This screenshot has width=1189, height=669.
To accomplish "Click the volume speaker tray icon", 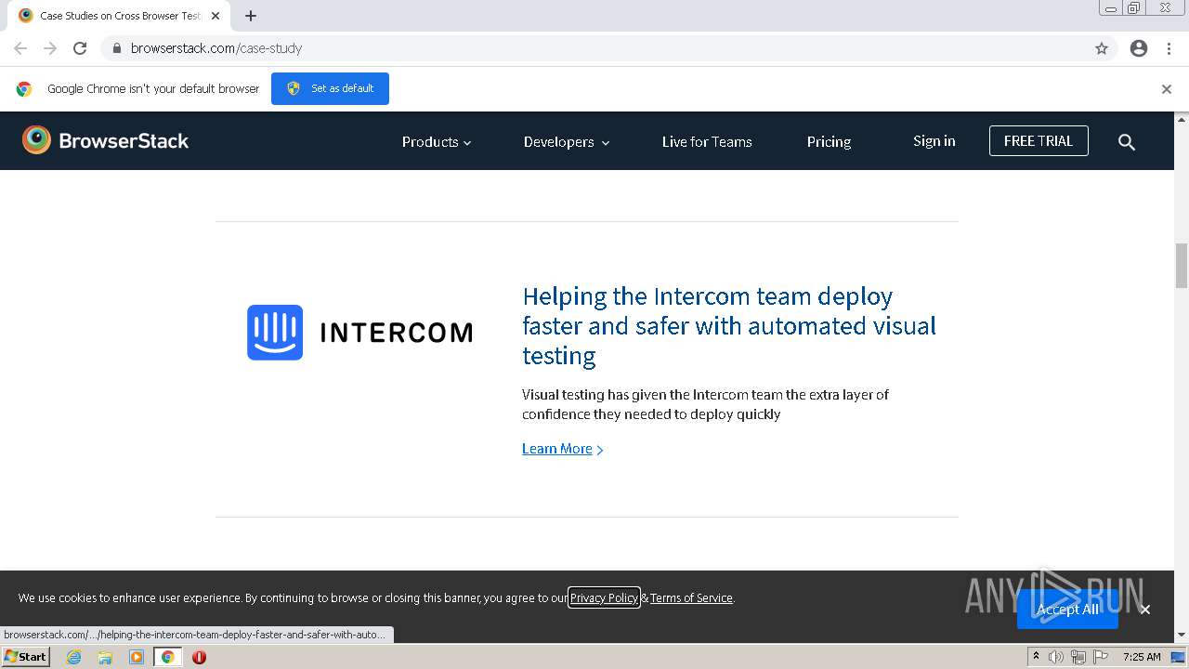I will (1056, 657).
